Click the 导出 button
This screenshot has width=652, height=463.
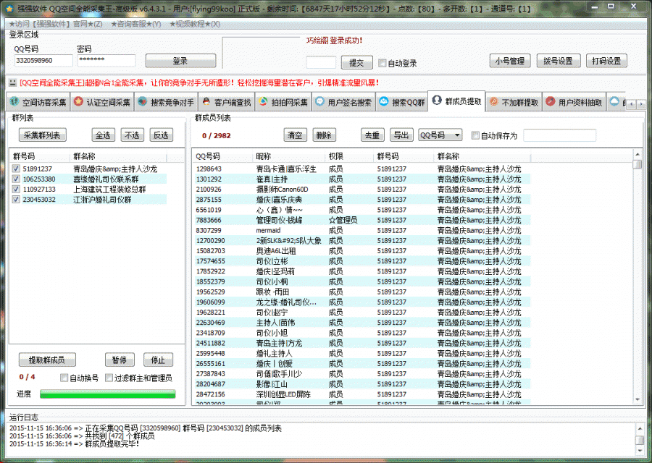click(x=401, y=135)
